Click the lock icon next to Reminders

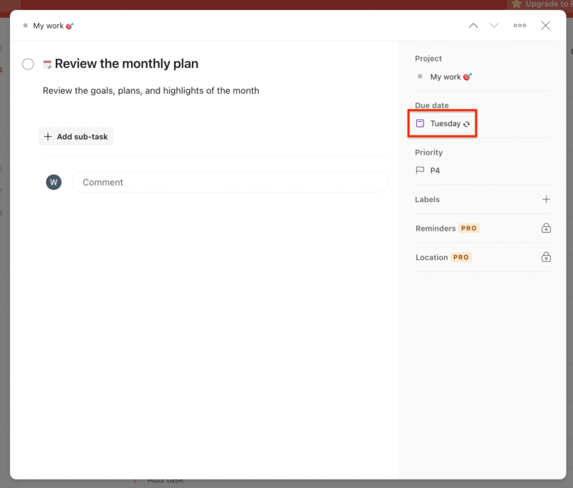546,228
